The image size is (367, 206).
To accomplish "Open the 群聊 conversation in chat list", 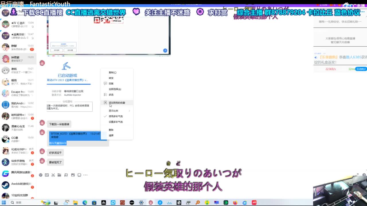I will 18,47.
